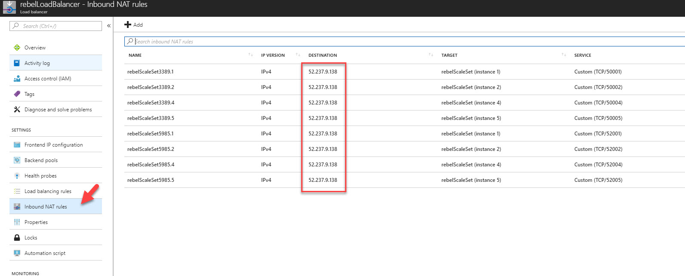Click Custom (TCP/50004) service cell

598,103
